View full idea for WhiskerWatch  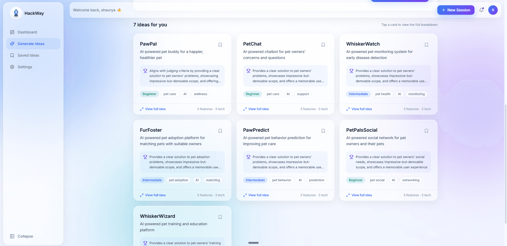[x=359, y=109]
